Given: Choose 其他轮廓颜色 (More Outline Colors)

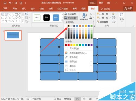Looking at the screenshot, I should click(x=79, y=53).
